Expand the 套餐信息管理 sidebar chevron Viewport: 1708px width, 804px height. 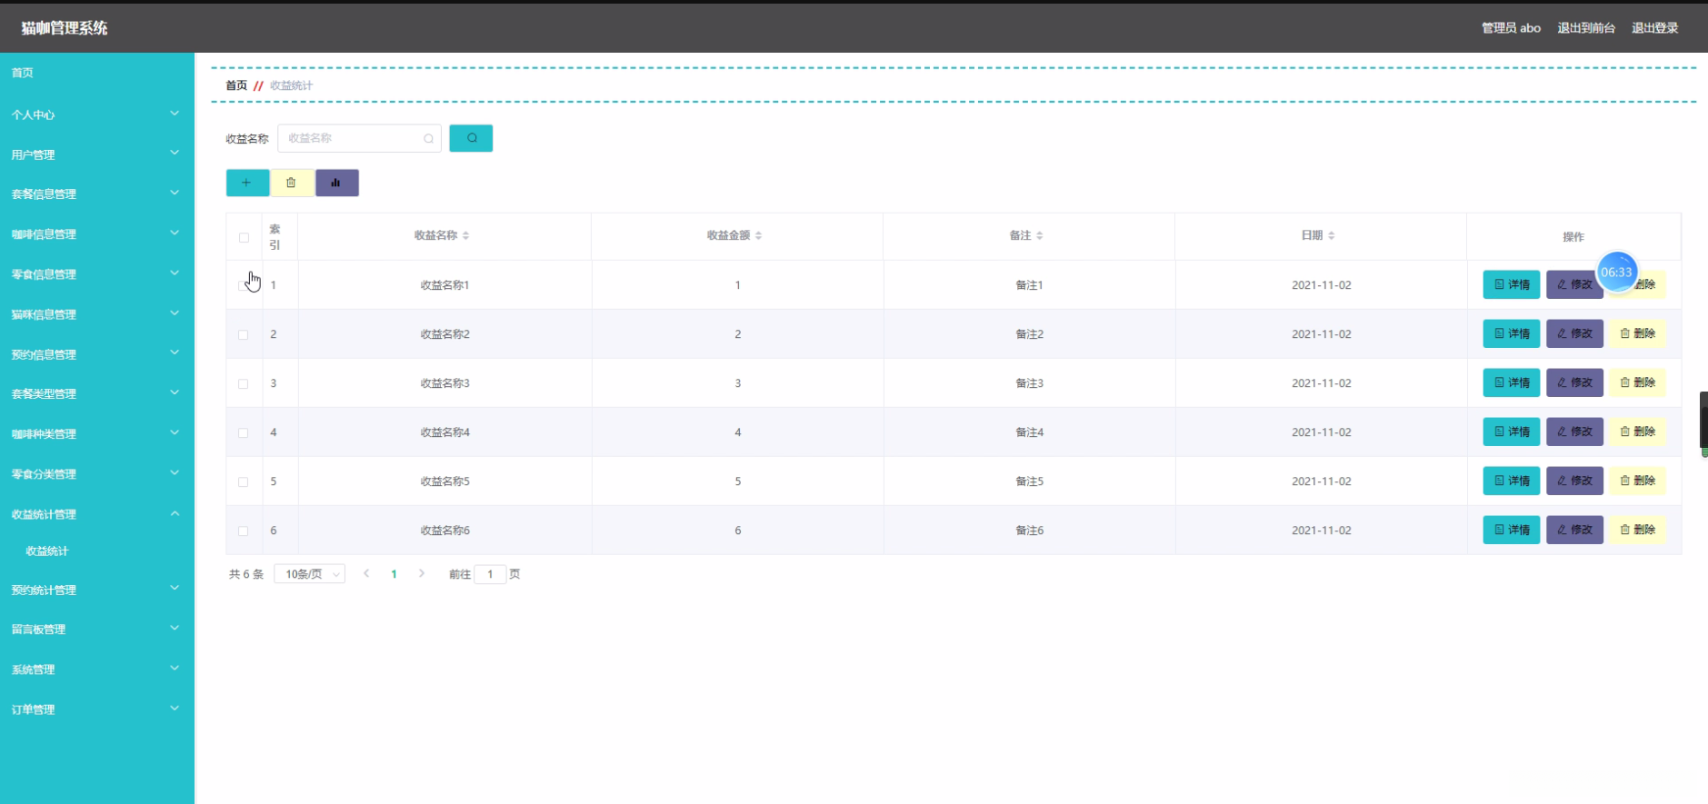[x=175, y=193]
